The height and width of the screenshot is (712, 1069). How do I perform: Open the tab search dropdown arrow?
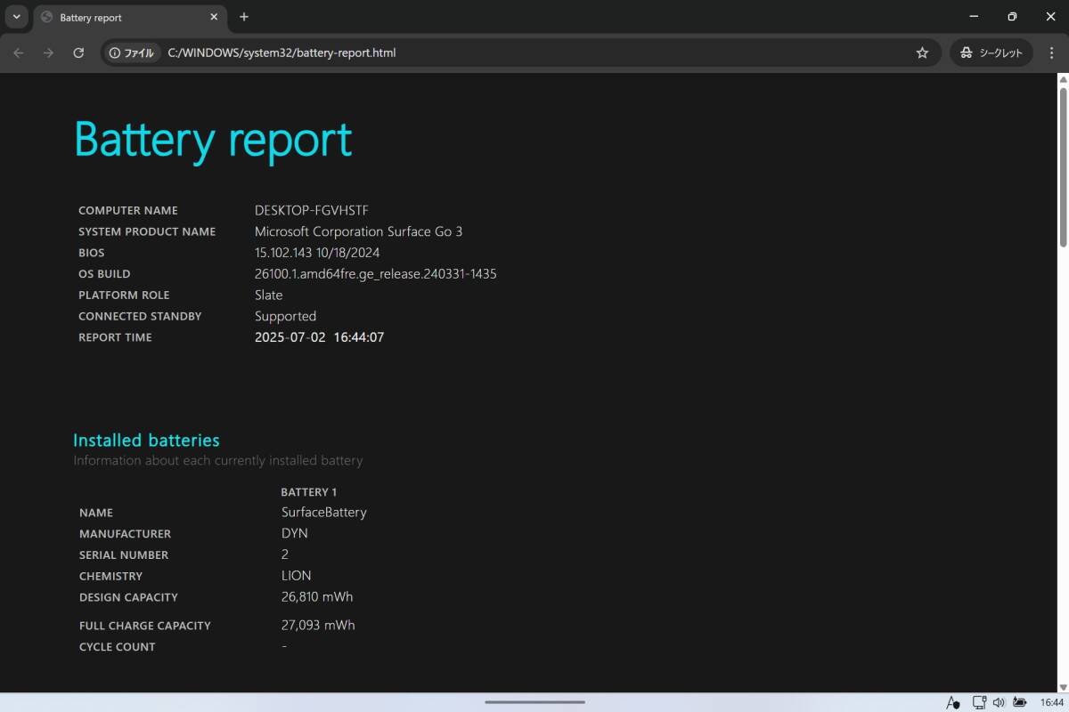pos(16,17)
